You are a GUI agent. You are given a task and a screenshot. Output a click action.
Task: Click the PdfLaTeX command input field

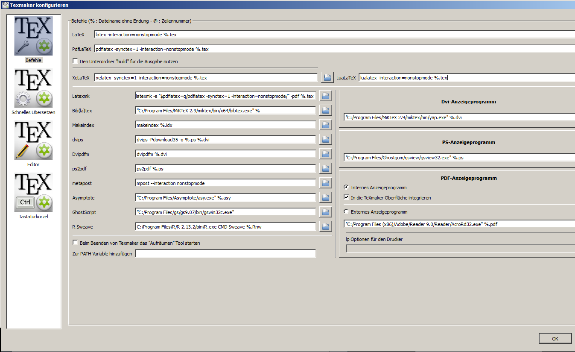coord(333,49)
